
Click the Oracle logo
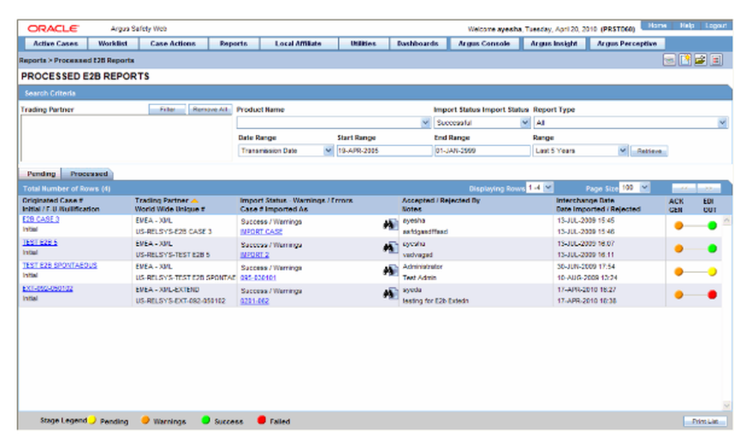click(53, 28)
